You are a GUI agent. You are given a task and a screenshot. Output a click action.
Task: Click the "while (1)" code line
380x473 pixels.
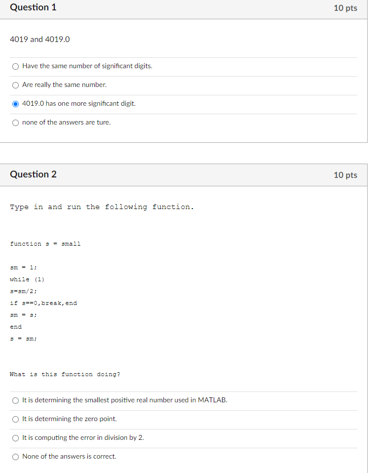click(27, 279)
